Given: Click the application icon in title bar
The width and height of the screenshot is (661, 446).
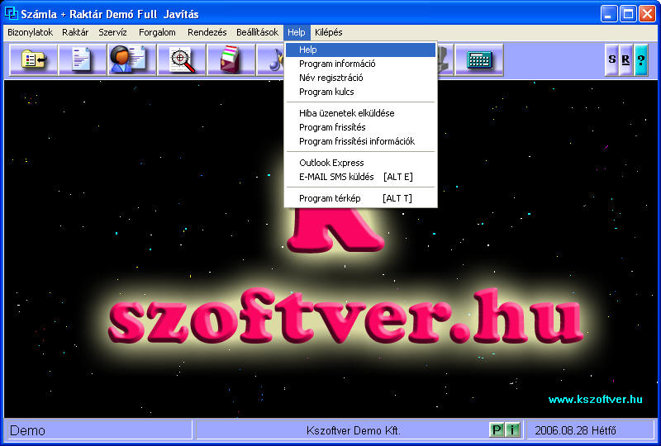Looking at the screenshot, I should coord(11,13).
